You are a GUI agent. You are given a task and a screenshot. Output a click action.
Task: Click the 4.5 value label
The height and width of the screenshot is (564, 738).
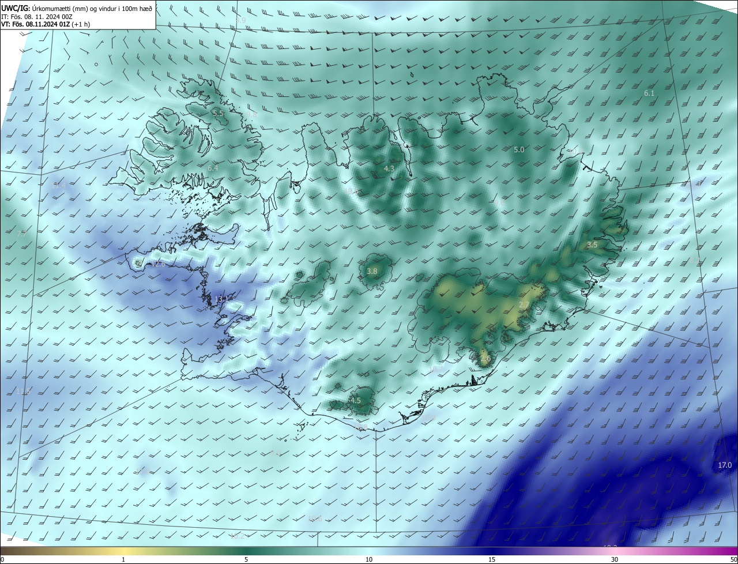tap(356, 401)
